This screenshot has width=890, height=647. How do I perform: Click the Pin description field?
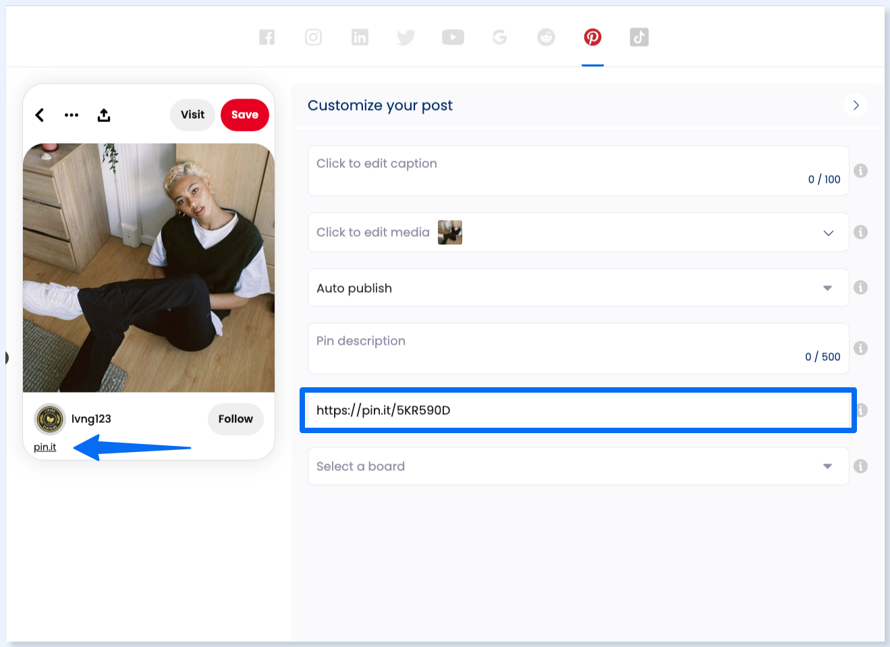coord(578,348)
